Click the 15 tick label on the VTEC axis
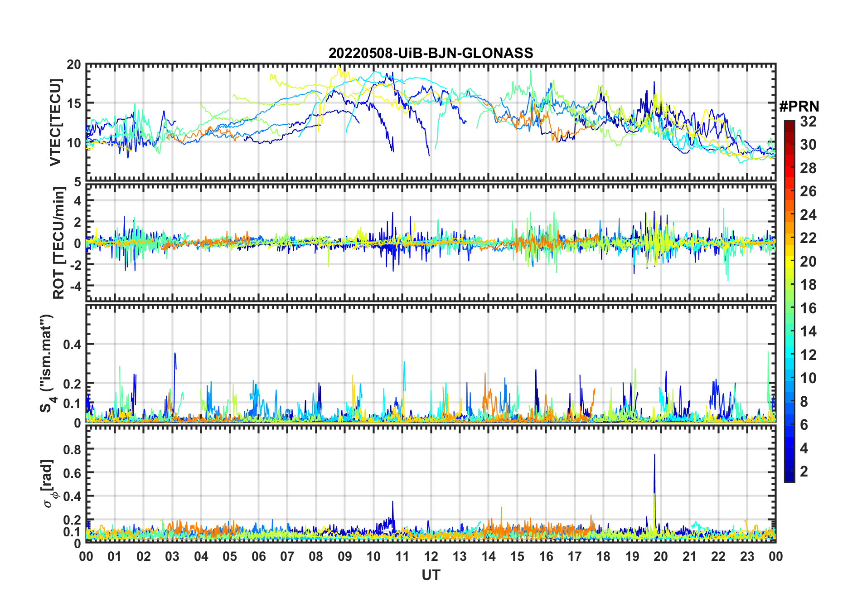Image resolution: width=862 pixels, height=603 pixels. click(74, 103)
